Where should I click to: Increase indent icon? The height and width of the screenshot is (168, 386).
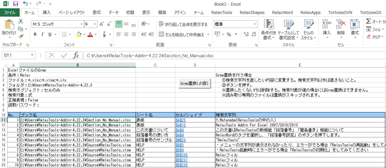tap(152, 34)
